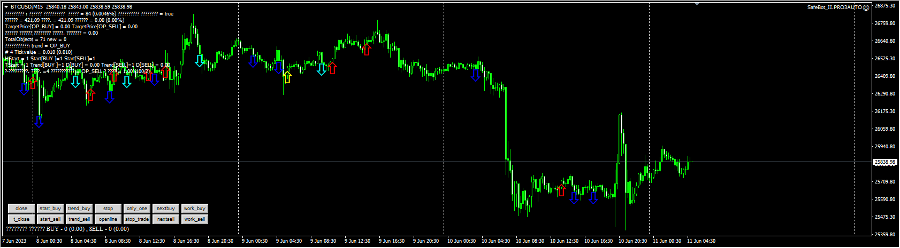Toggle the work_buy button
The width and height of the screenshot is (900, 248).
tap(195, 209)
